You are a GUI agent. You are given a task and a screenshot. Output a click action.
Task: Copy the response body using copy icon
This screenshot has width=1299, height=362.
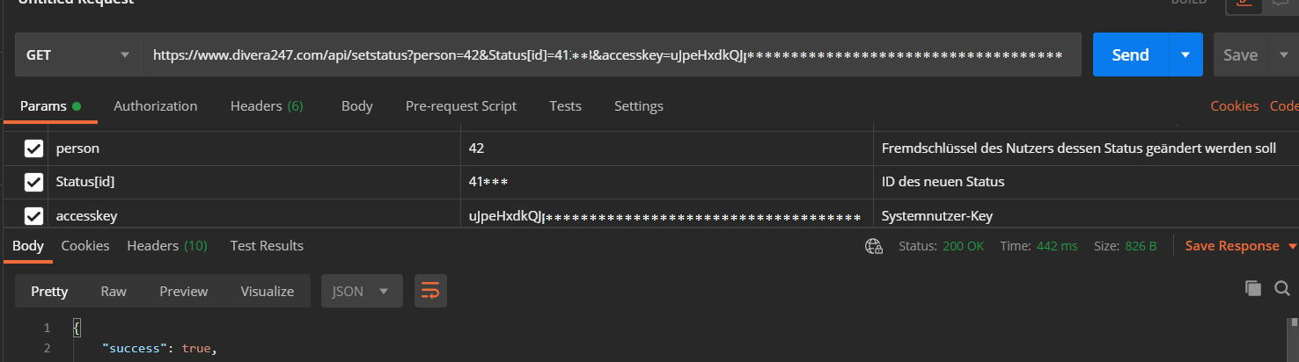click(1253, 288)
